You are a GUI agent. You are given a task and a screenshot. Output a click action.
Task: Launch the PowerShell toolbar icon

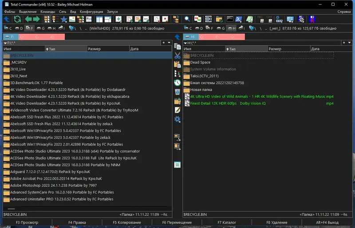[x=239, y=19]
